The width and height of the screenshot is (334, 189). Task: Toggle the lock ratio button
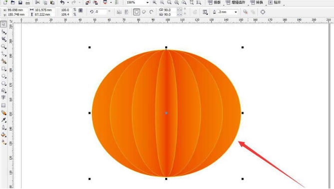coord(80,10)
